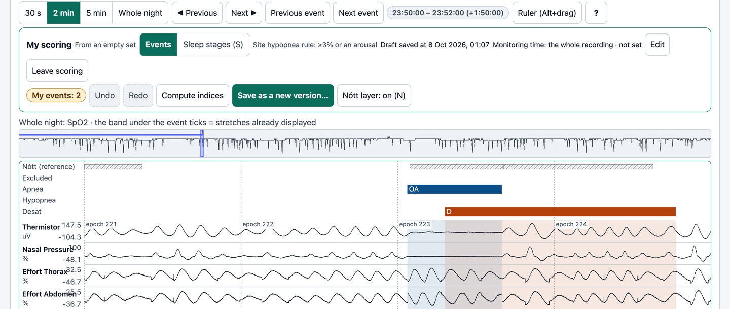Click the Site hypopnea rule text

[x=315, y=45]
